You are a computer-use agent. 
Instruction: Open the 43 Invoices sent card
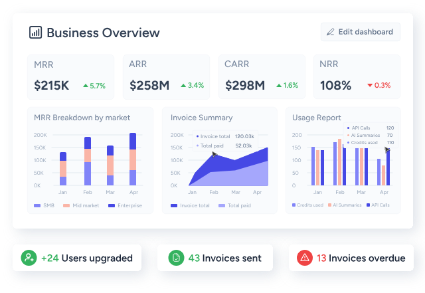click(215, 258)
